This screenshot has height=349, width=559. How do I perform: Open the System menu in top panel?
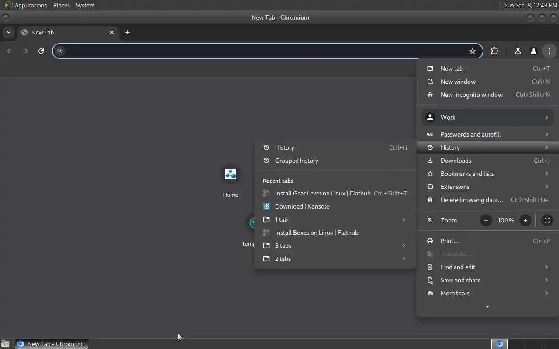pos(85,5)
